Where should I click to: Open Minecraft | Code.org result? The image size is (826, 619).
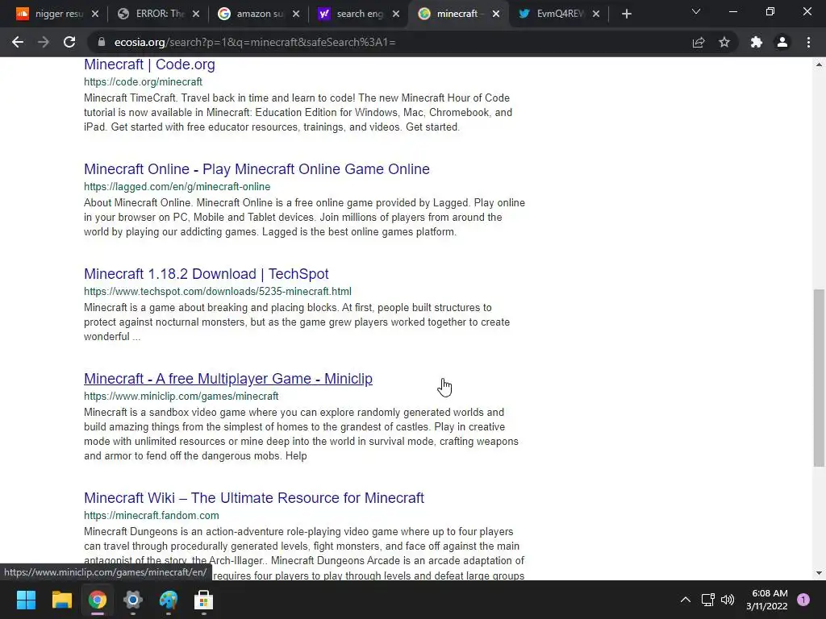point(149,64)
